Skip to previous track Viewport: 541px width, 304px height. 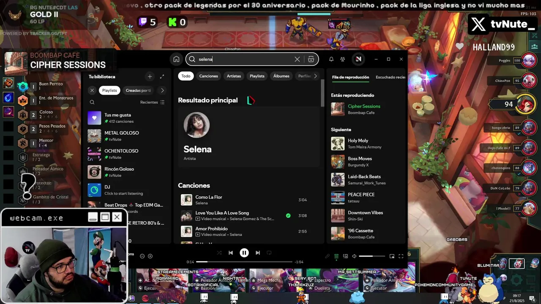click(x=231, y=253)
